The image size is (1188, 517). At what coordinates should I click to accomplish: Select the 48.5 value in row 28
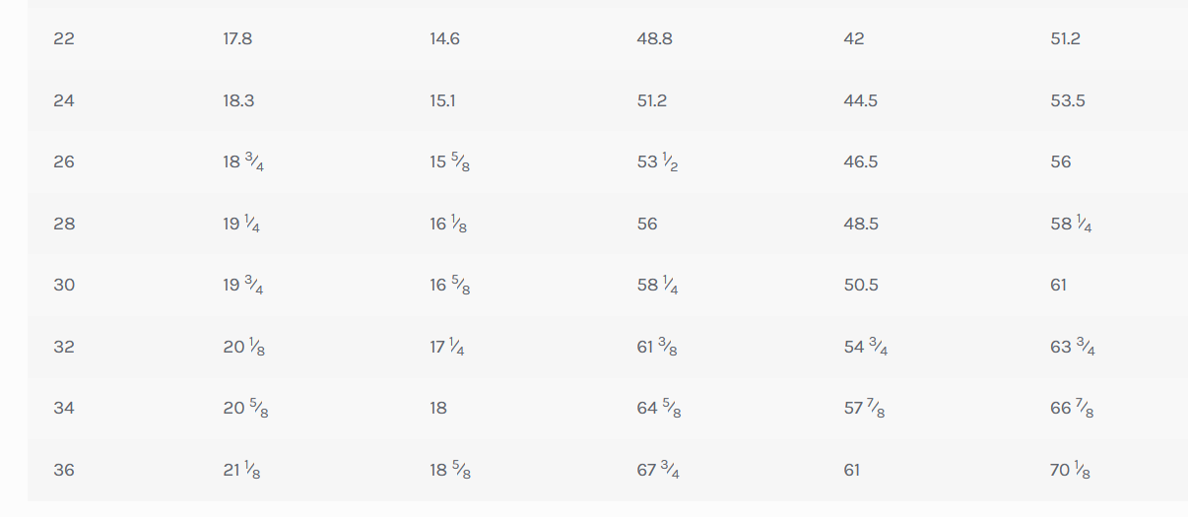coord(861,224)
